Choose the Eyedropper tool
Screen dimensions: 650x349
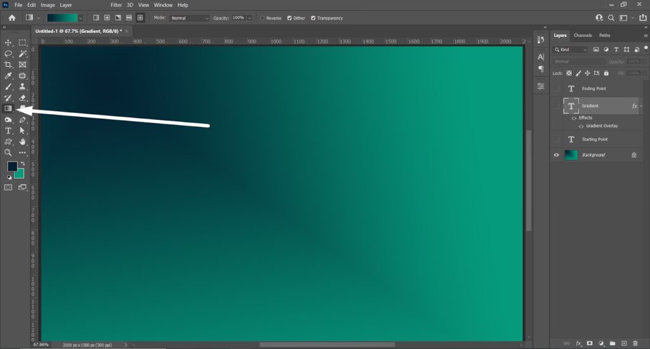pyautogui.click(x=9, y=76)
